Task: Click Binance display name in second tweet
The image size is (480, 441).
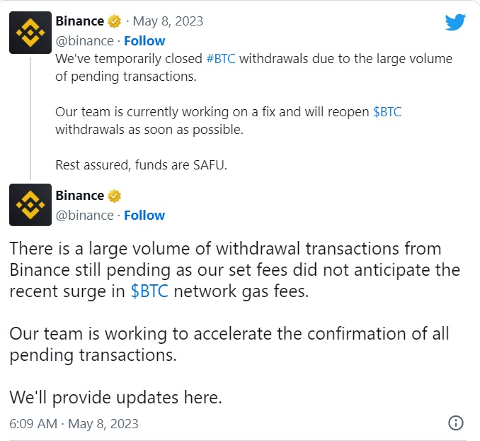Action: tap(80, 196)
